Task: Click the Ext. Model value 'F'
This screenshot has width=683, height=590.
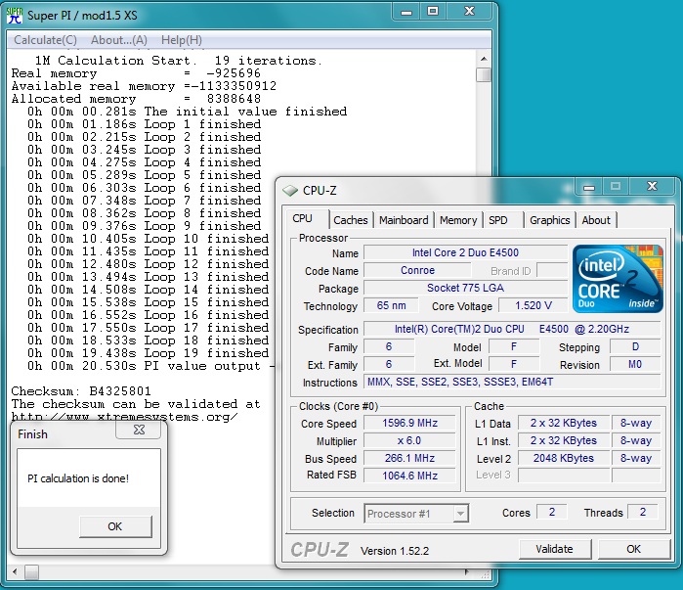Action: [x=514, y=364]
